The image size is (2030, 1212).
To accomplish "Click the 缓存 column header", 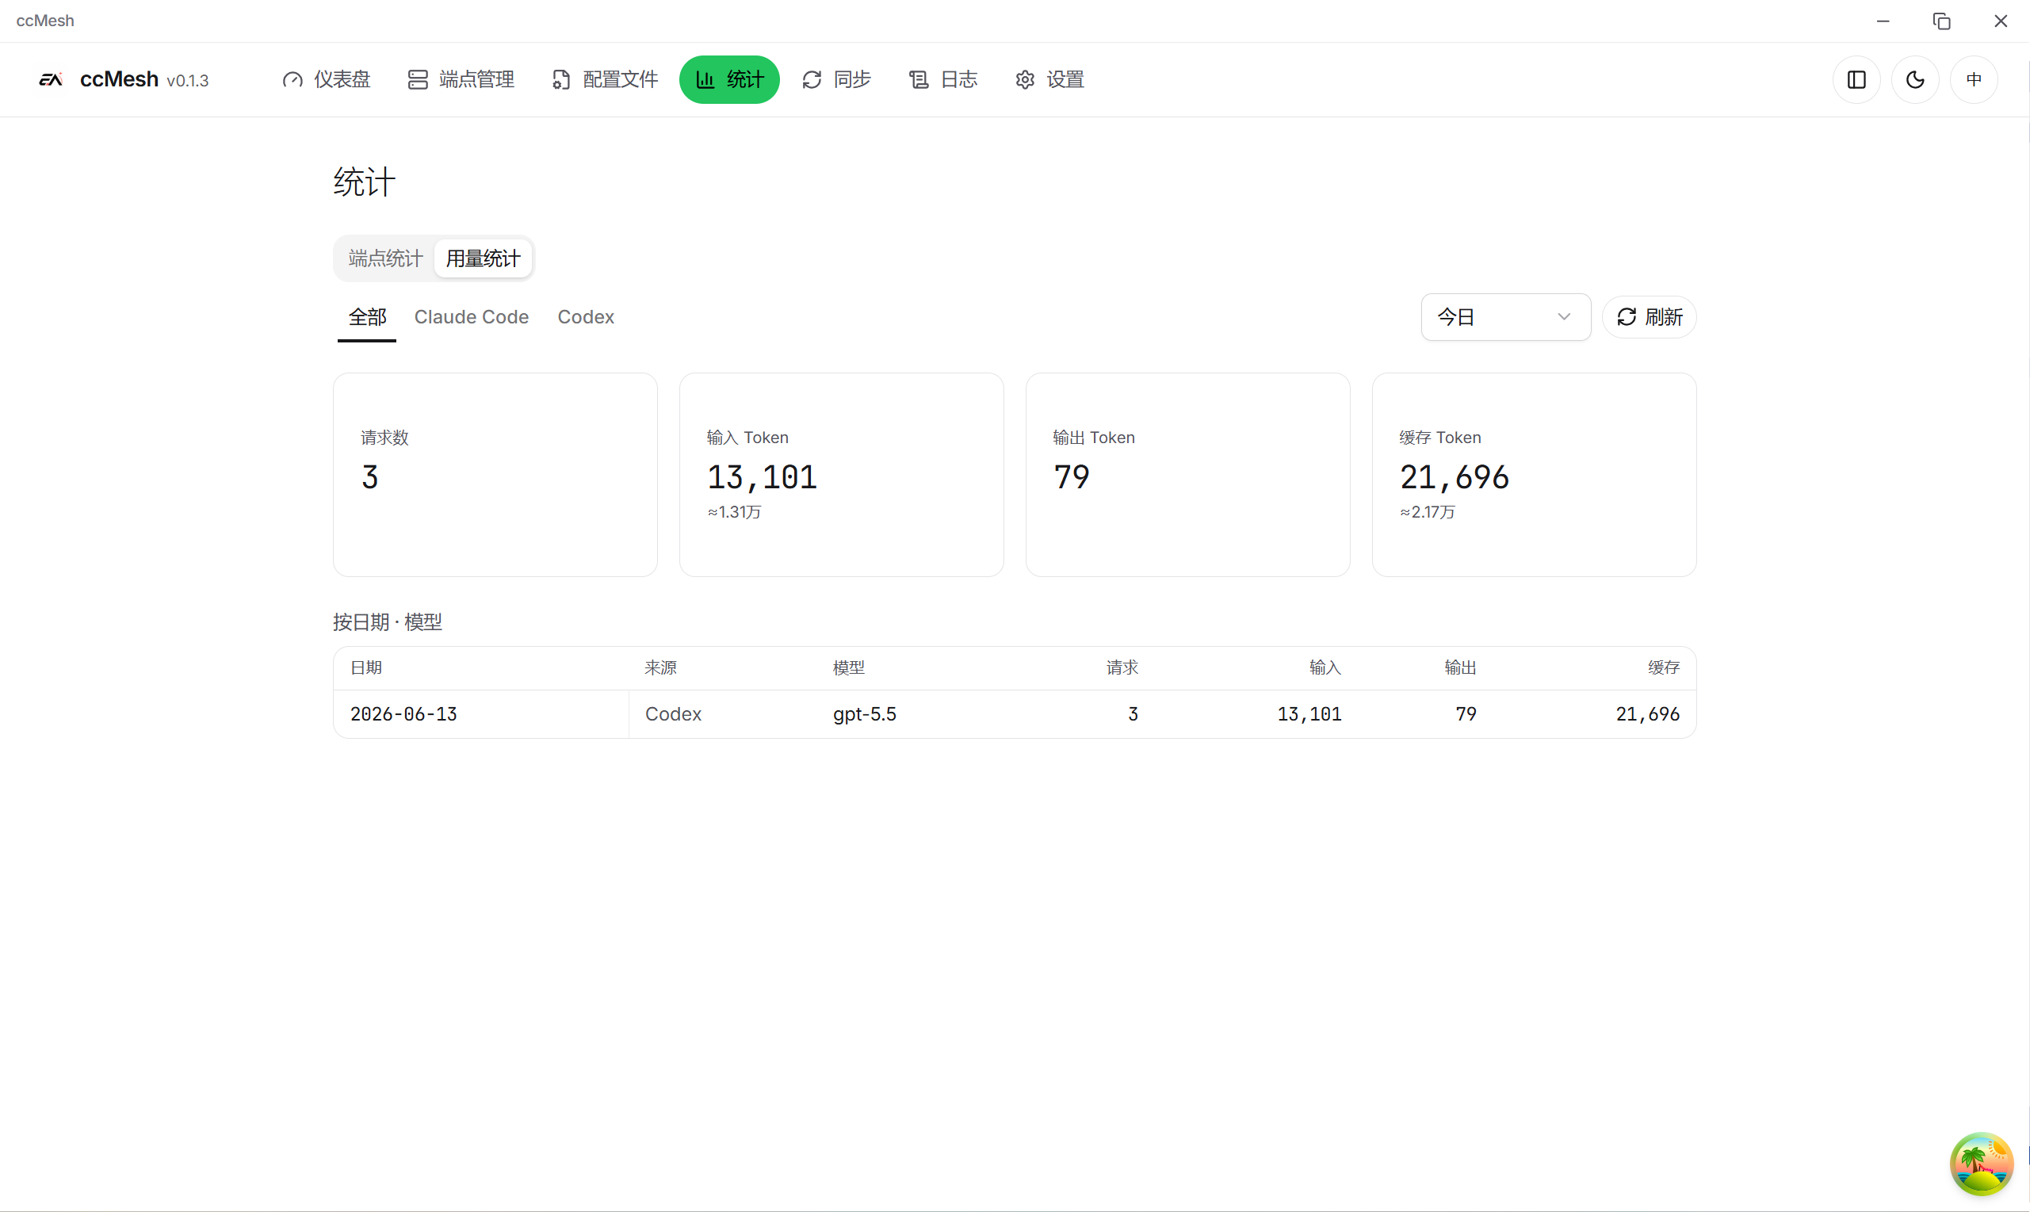I will [1663, 667].
